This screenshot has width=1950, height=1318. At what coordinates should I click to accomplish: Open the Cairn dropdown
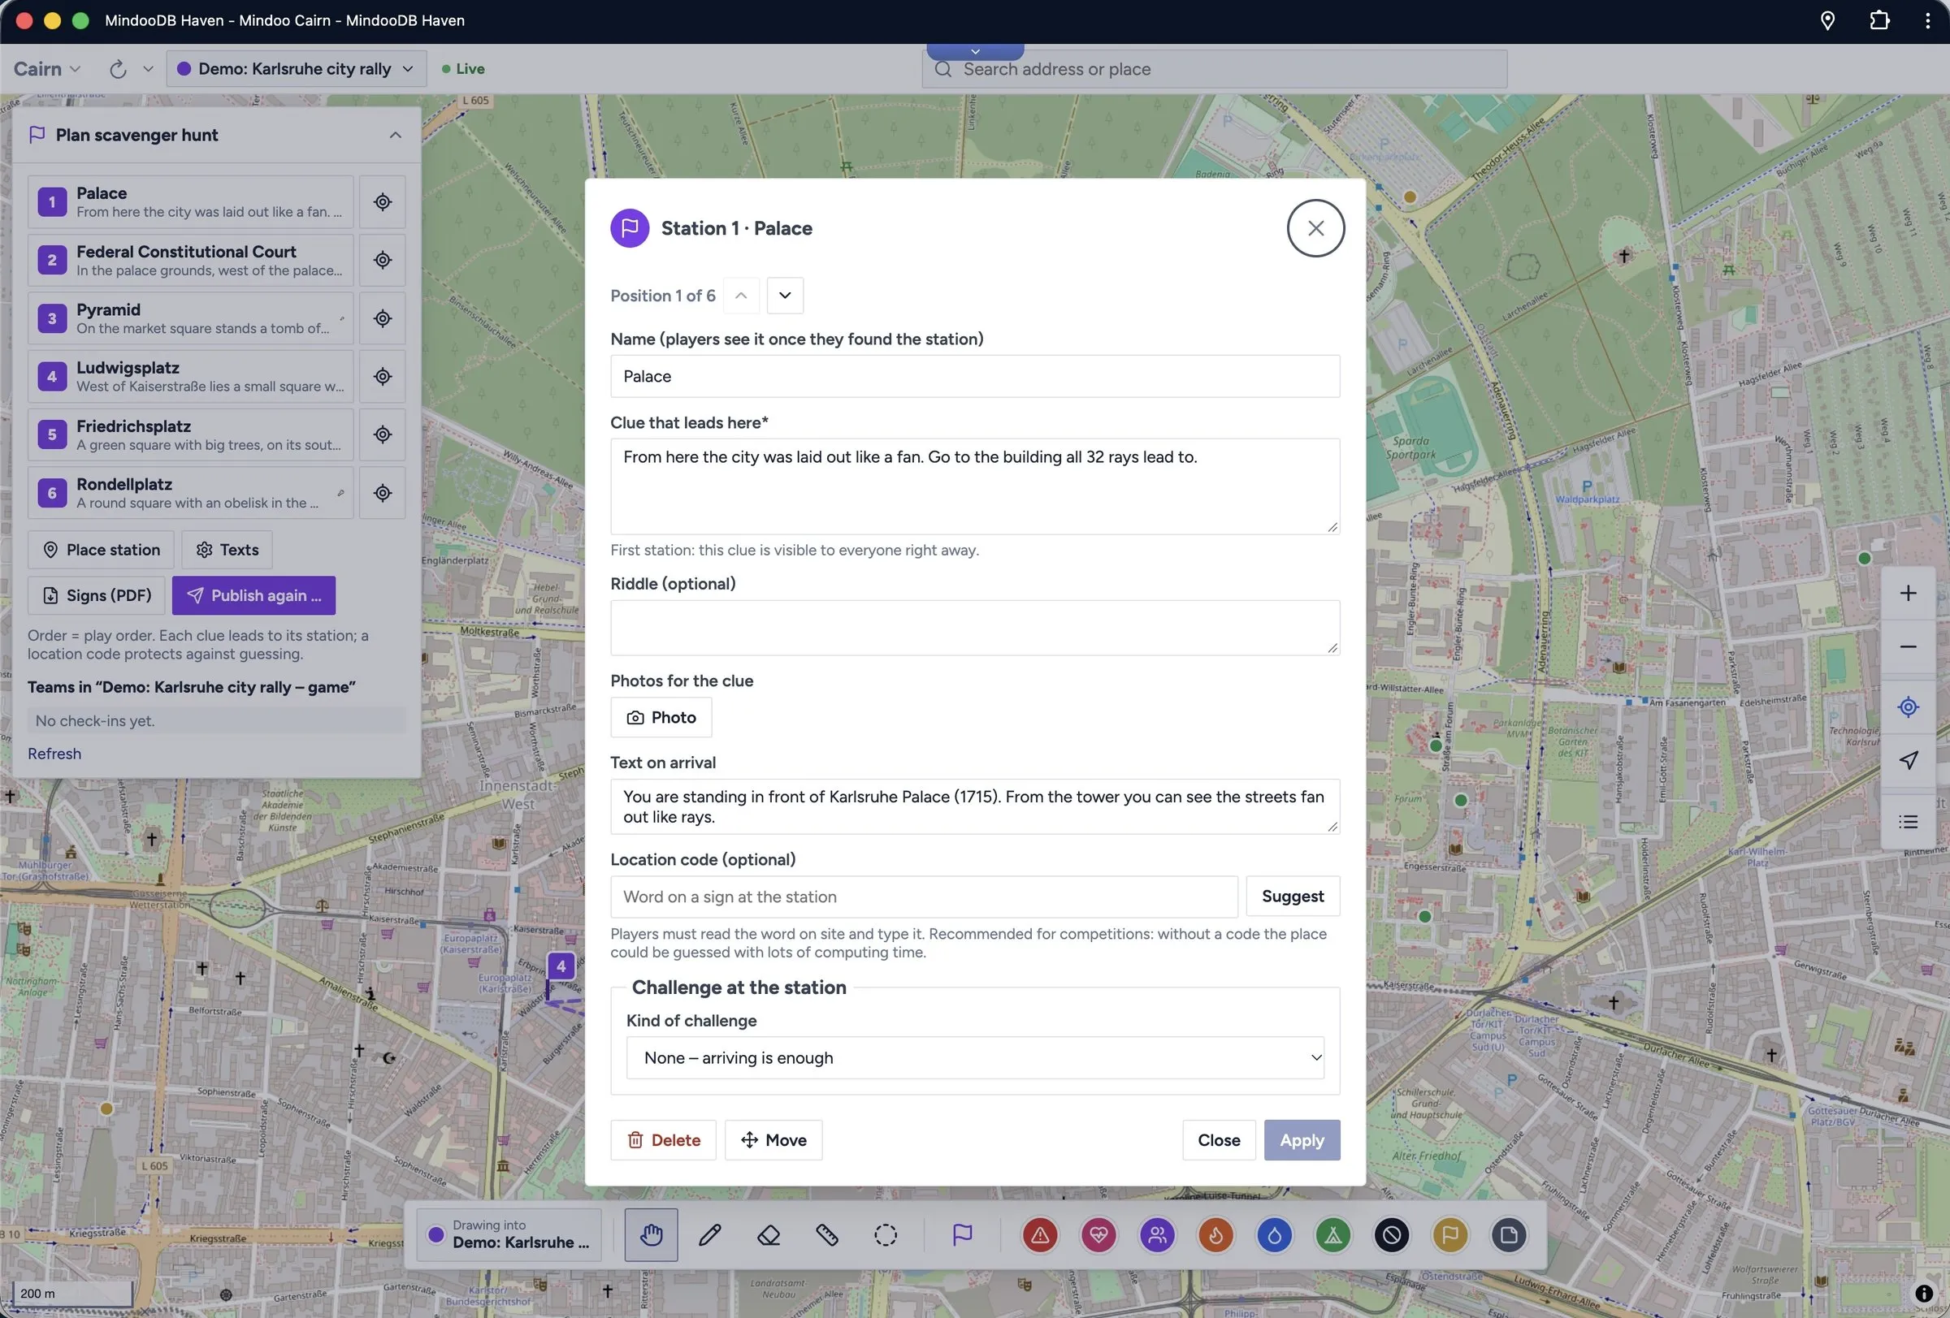point(47,69)
